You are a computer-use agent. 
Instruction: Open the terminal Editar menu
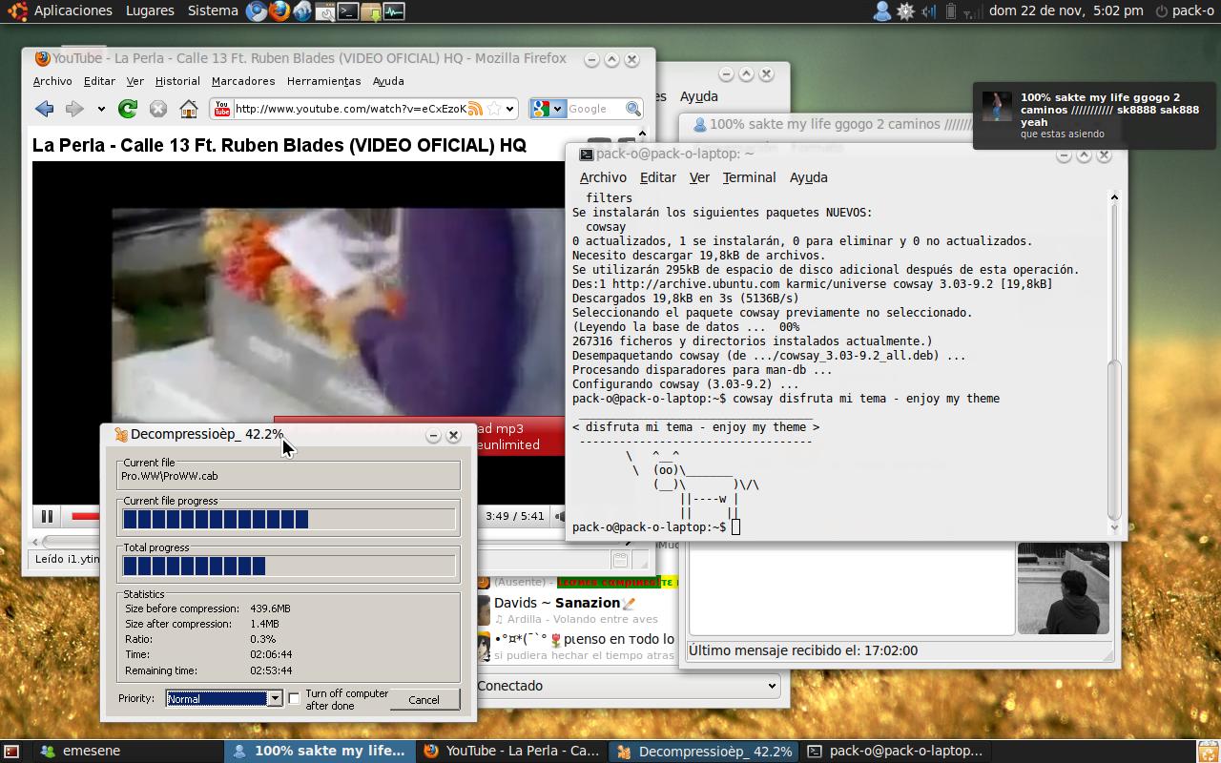point(657,177)
